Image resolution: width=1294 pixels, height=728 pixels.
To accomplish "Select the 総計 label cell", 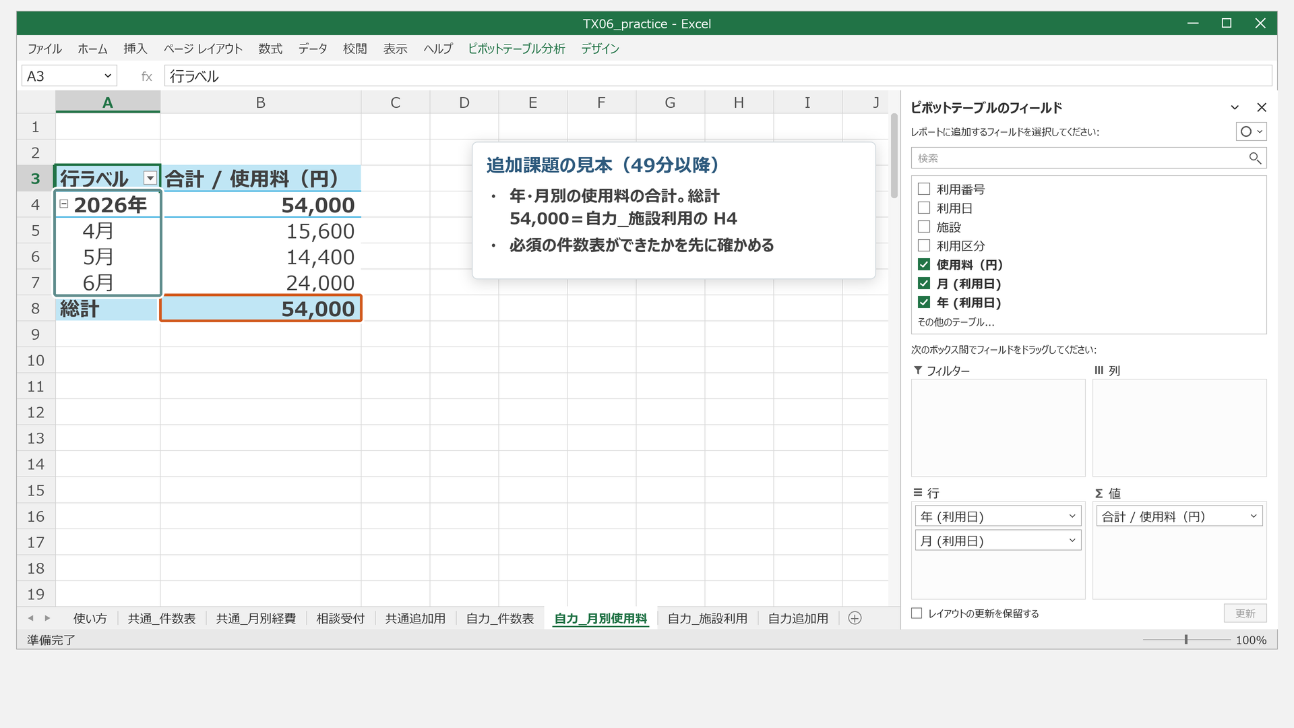I will click(x=108, y=309).
